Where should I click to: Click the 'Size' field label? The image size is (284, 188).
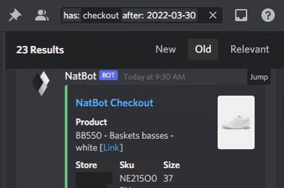171,165
